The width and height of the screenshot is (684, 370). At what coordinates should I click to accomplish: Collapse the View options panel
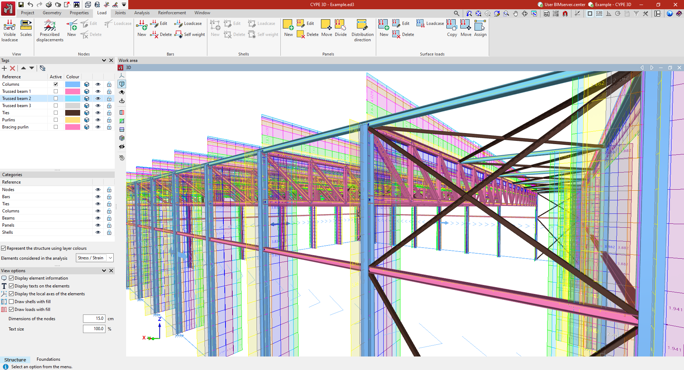[104, 271]
